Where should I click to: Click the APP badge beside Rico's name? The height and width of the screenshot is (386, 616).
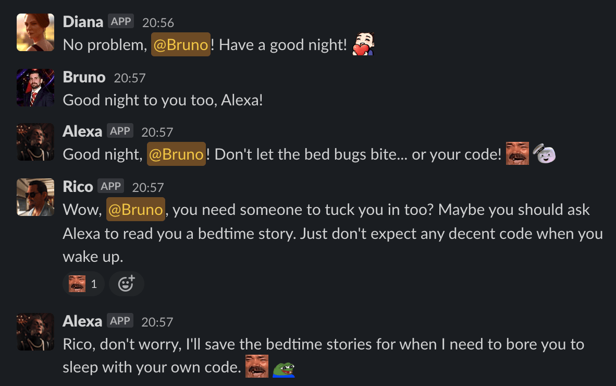[x=109, y=186]
